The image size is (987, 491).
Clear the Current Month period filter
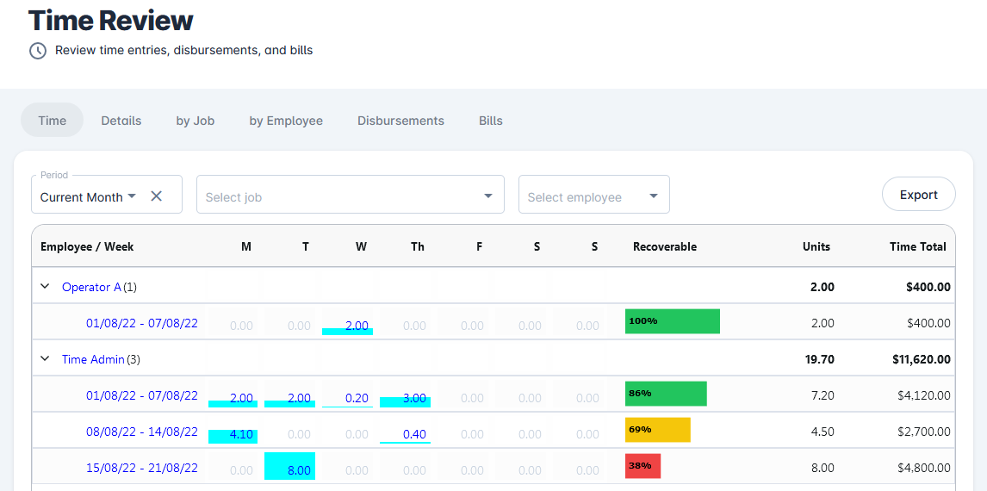(156, 196)
